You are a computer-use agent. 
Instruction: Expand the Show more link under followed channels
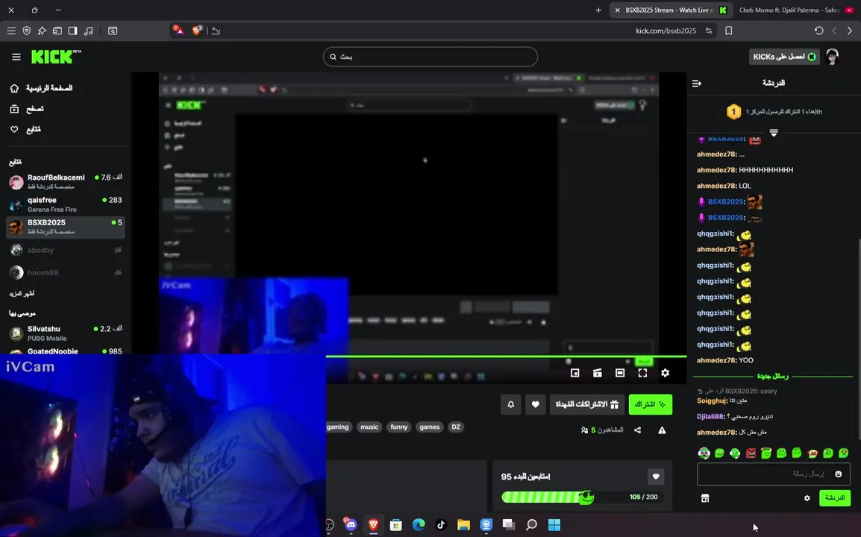pyautogui.click(x=22, y=293)
